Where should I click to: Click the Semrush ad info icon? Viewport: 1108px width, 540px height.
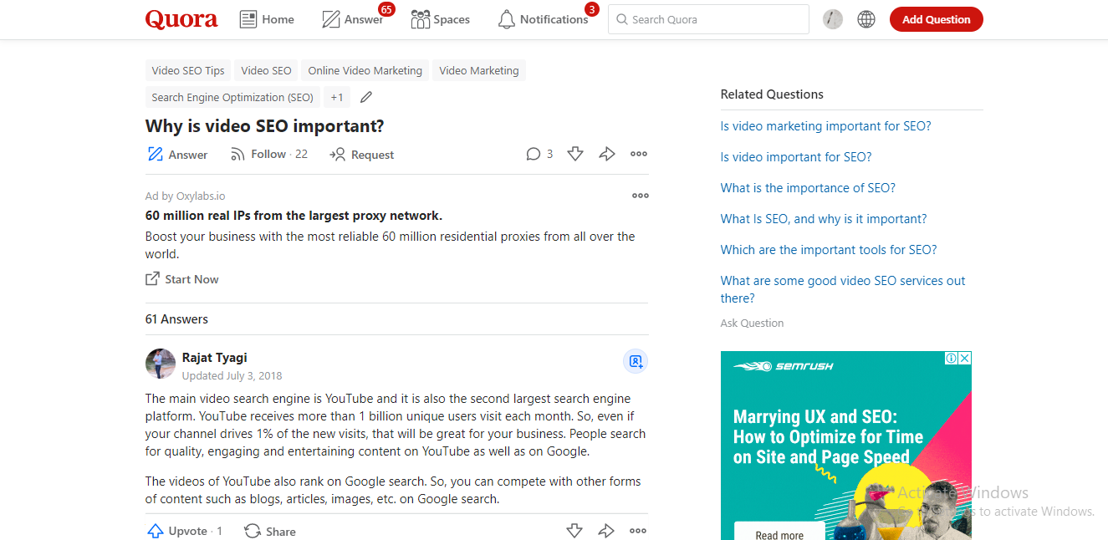(951, 358)
